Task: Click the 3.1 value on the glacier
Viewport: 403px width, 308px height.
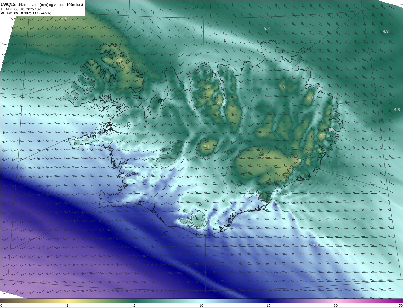Action: [207, 147]
